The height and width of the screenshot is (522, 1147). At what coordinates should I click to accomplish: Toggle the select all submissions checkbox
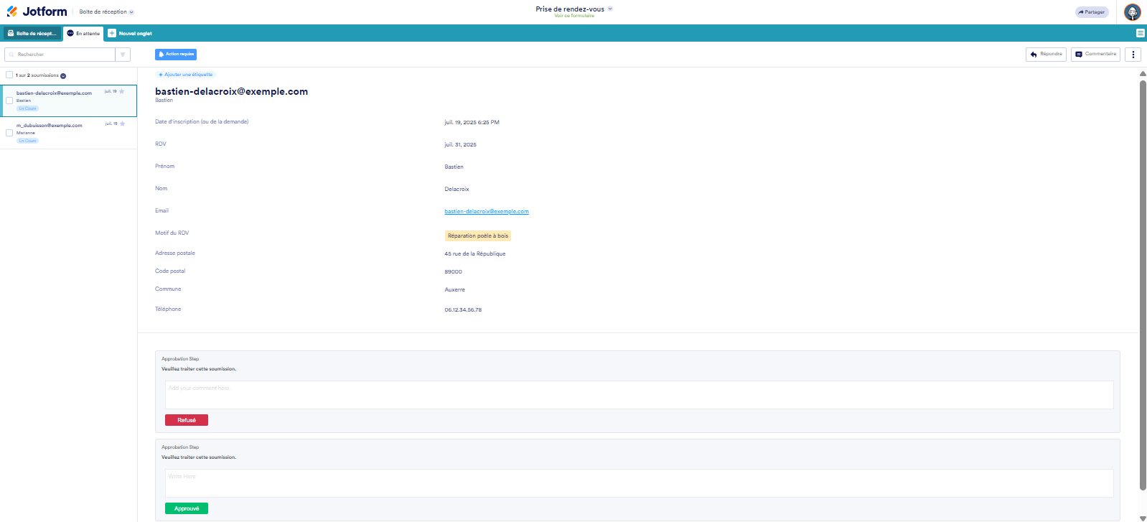click(9, 75)
